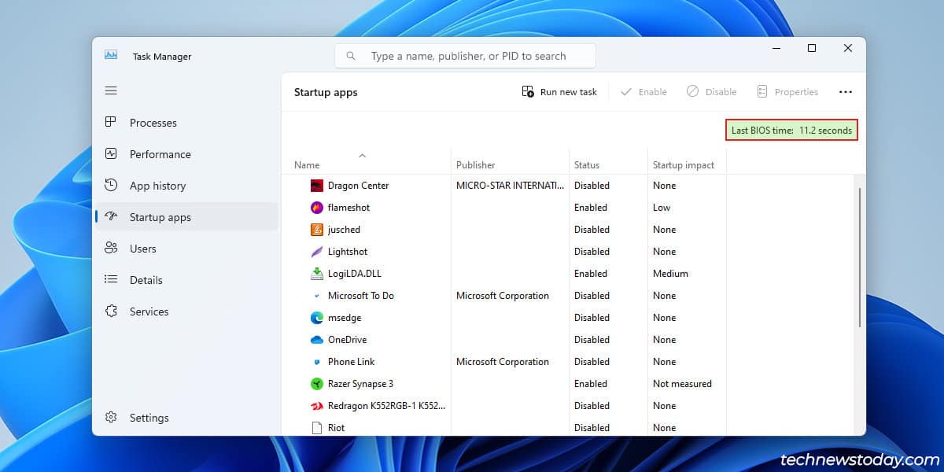This screenshot has width=944, height=472.
Task: Click the Lightshot app icon
Action: point(316,251)
